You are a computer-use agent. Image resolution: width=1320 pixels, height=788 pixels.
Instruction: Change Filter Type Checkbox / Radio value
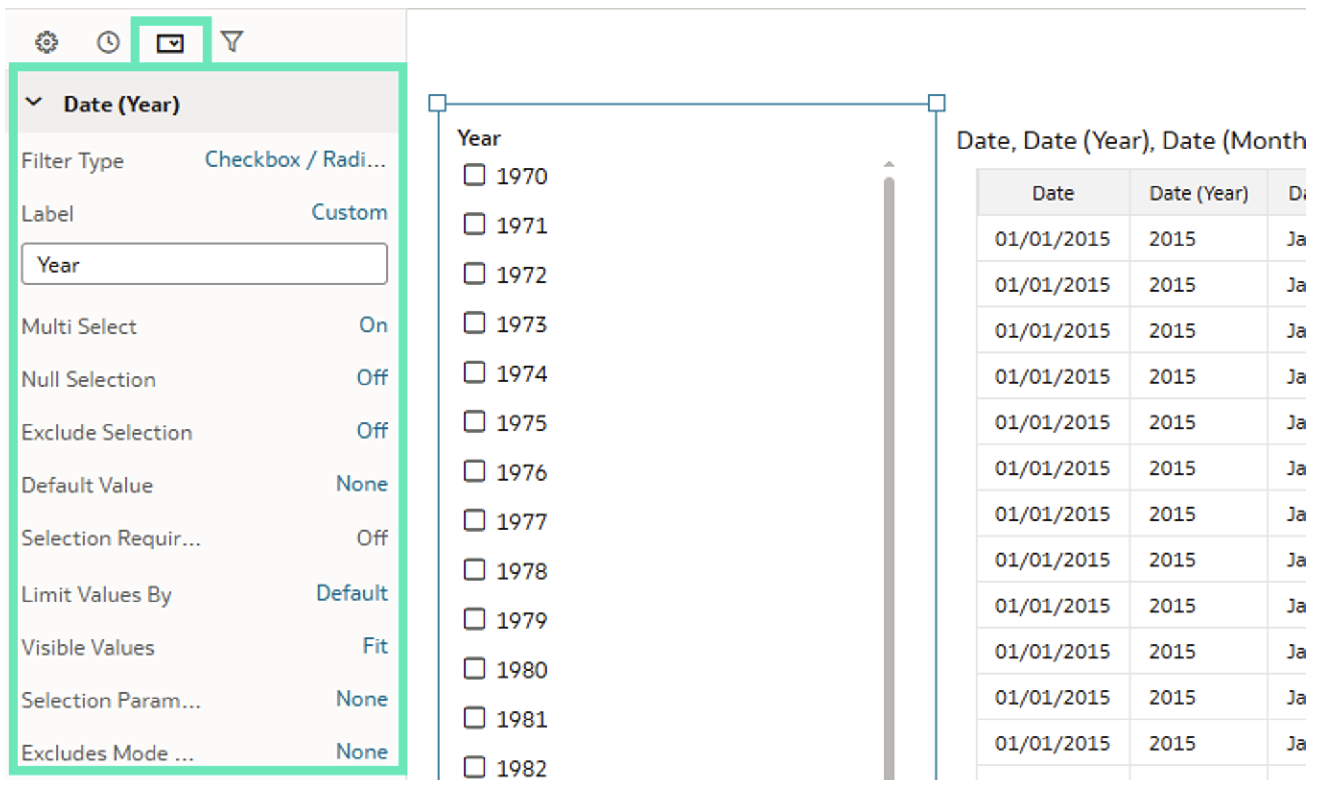click(295, 159)
